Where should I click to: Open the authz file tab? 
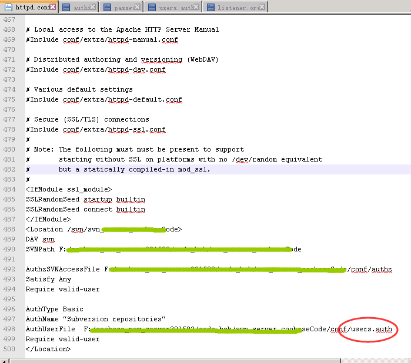[x=79, y=8]
